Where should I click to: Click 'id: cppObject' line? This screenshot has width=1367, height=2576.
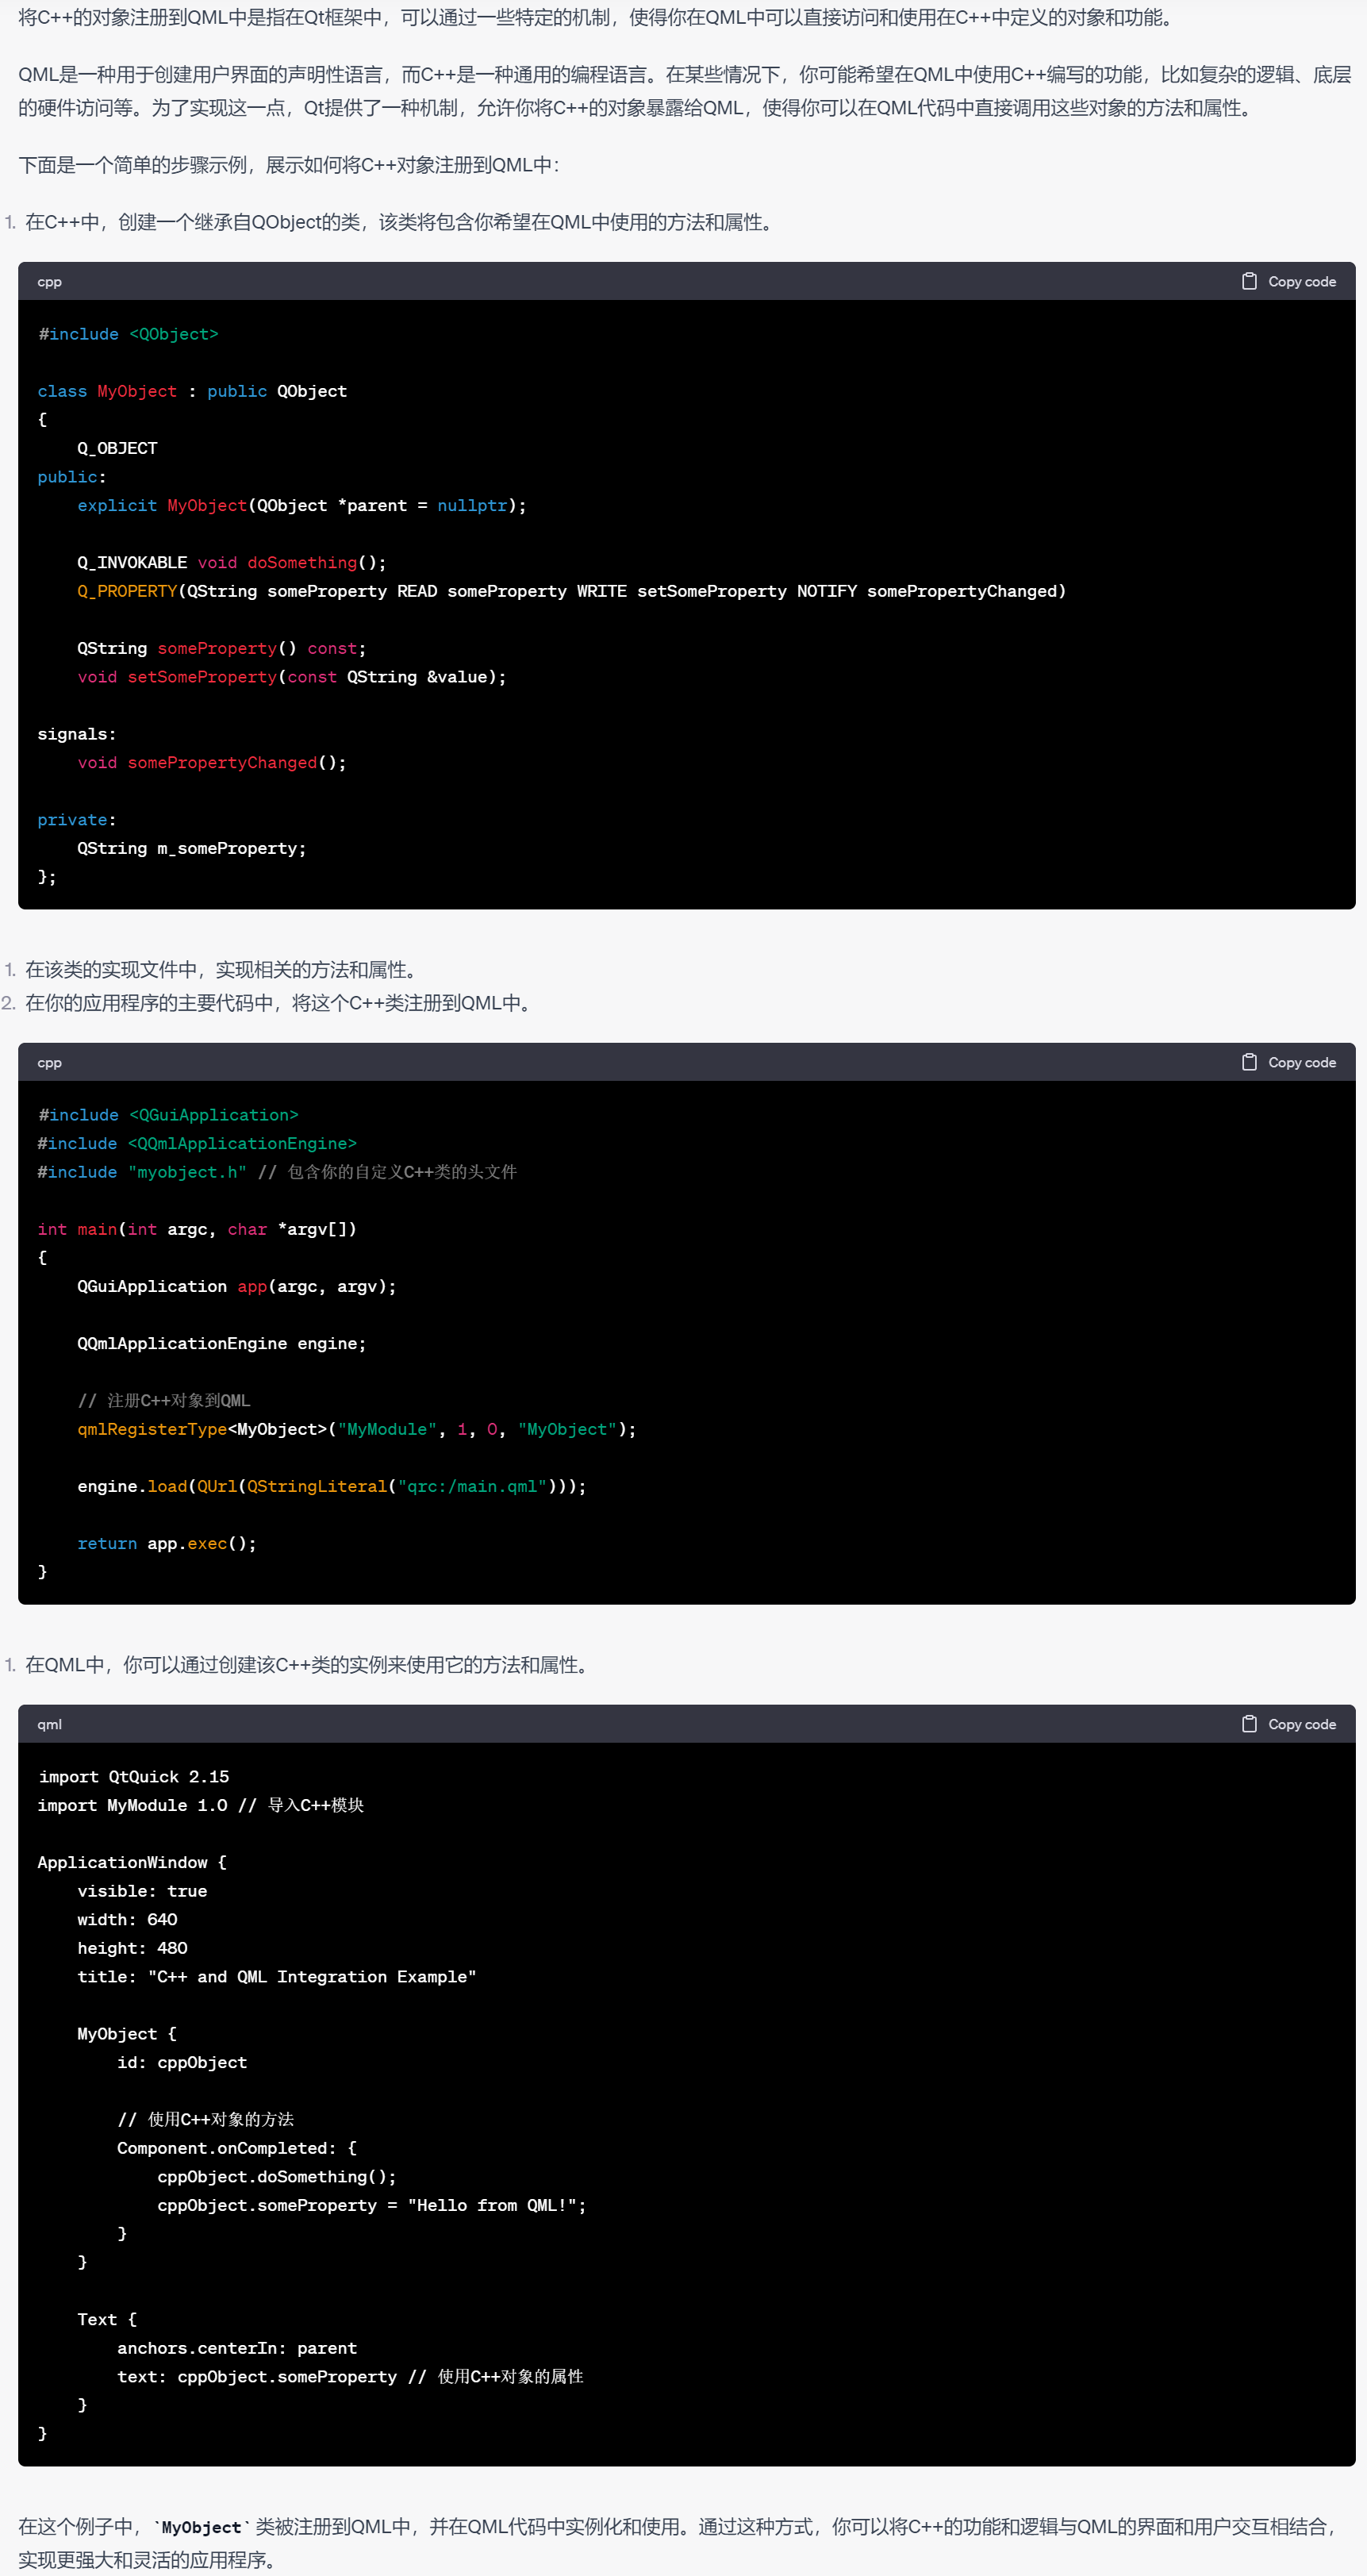182,2062
